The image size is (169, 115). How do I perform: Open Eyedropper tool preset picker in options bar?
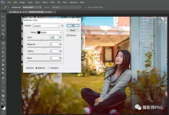(x=8, y=7)
